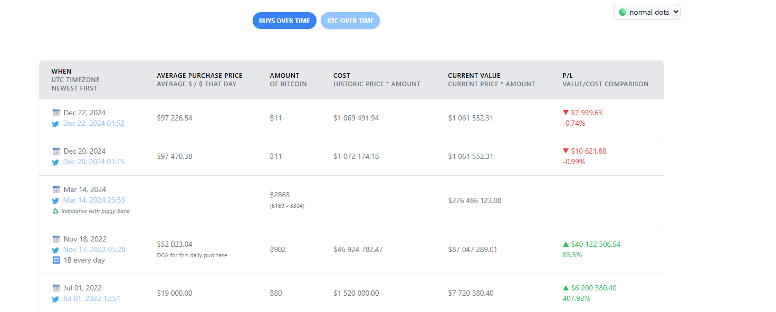Viewport: 776px width, 312px height.
Task: Click the Nov 18, 2022 date text
Action: pos(85,239)
